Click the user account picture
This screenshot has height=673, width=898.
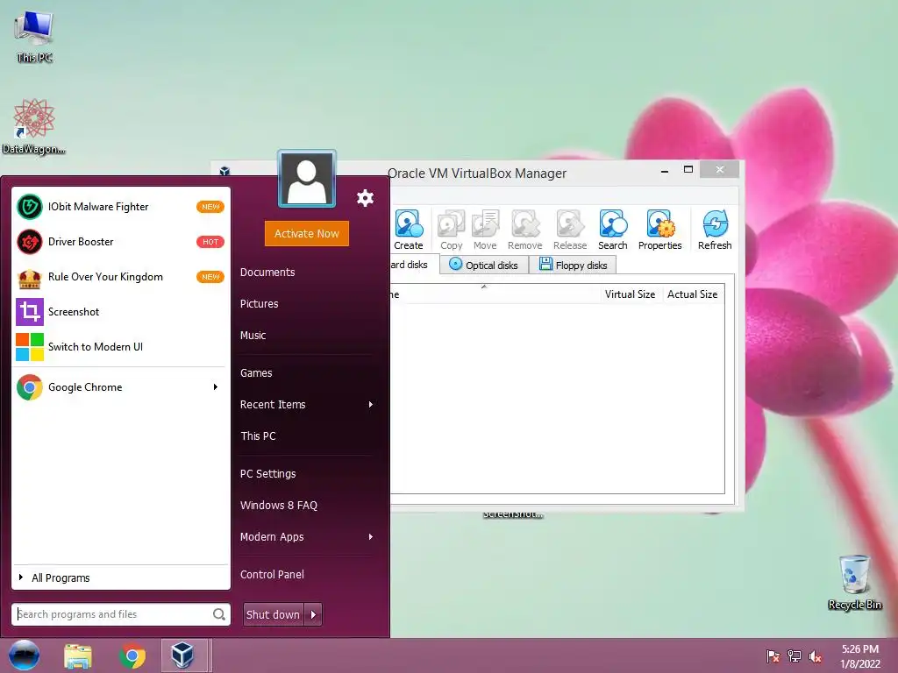[307, 179]
